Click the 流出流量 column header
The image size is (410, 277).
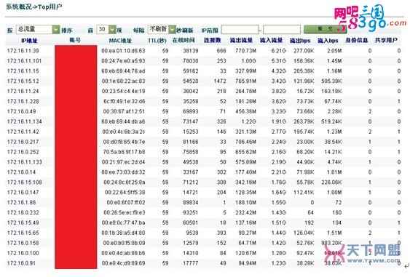[241, 41]
